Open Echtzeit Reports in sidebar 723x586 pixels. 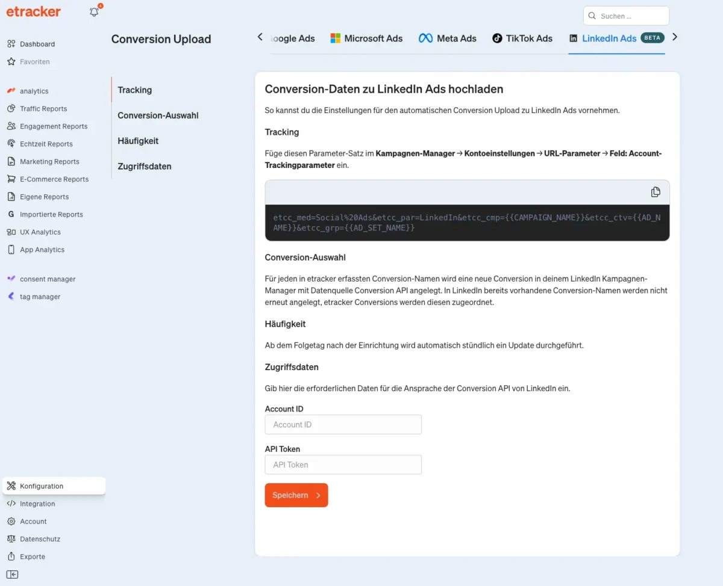coord(46,144)
